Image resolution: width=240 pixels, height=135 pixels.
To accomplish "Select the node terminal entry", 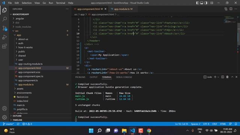I will 208,77.
